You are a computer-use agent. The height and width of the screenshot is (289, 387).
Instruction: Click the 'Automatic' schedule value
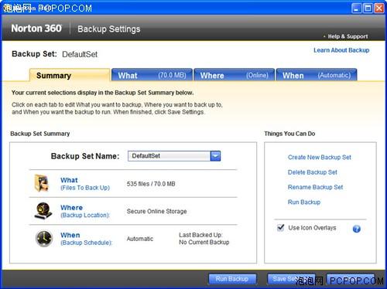pyautogui.click(x=140, y=239)
